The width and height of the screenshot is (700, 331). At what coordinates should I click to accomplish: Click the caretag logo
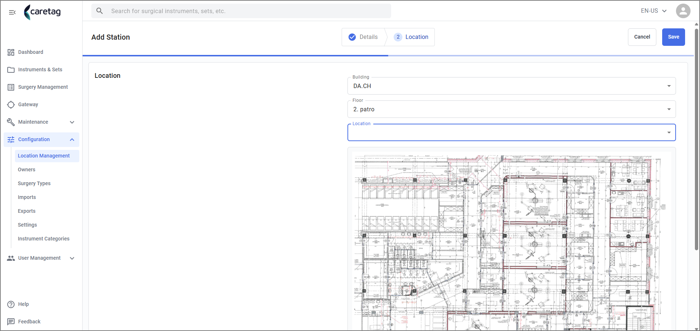[x=42, y=12]
